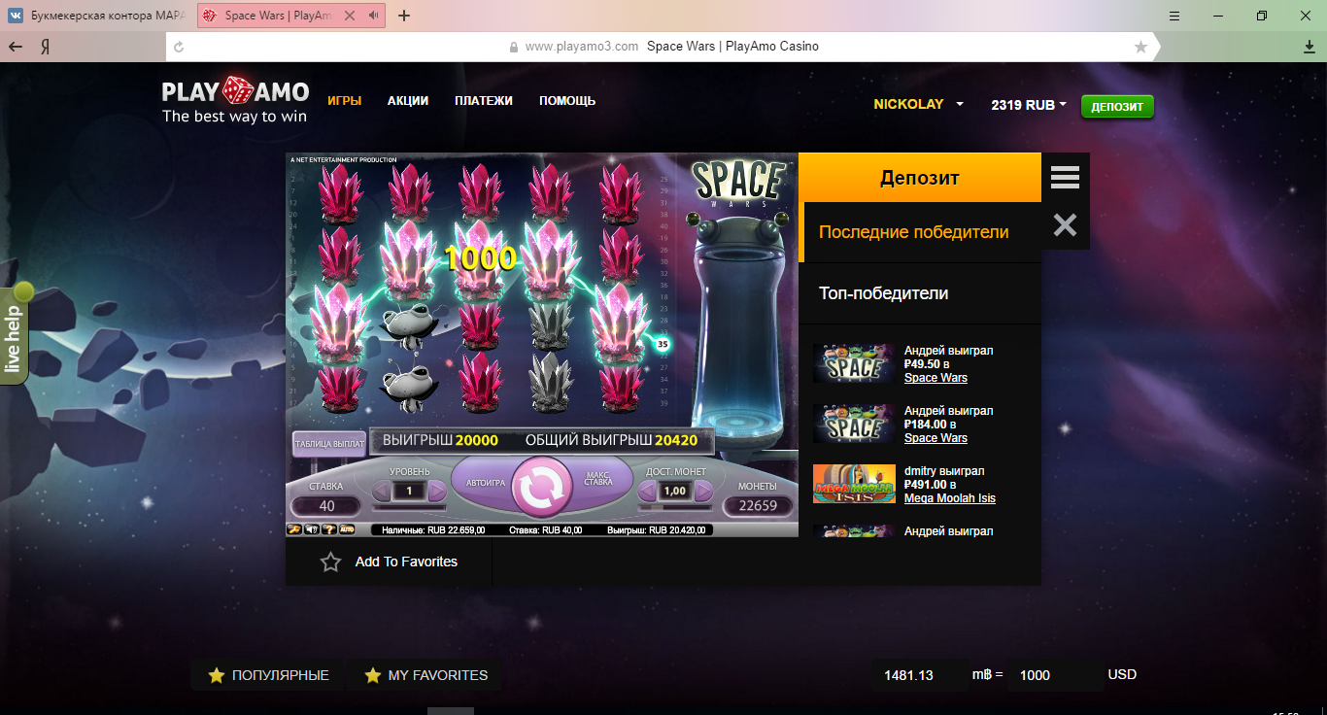Screen dimensions: 1327x715
Task: Open the Mega Moolah Isis link
Action: [x=950, y=498]
